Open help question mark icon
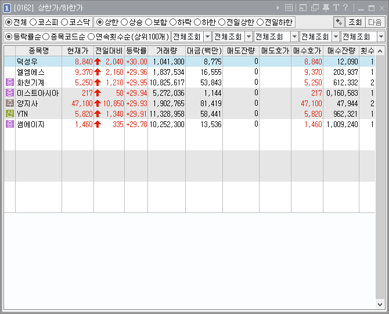 click(345, 8)
